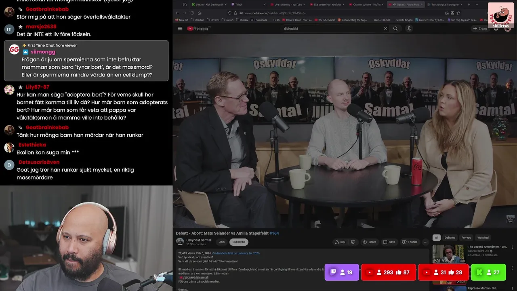This screenshot has width=517, height=291.
Task: Send Thanks to Oskyddat Samtal
Action: click(x=410, y=242)
